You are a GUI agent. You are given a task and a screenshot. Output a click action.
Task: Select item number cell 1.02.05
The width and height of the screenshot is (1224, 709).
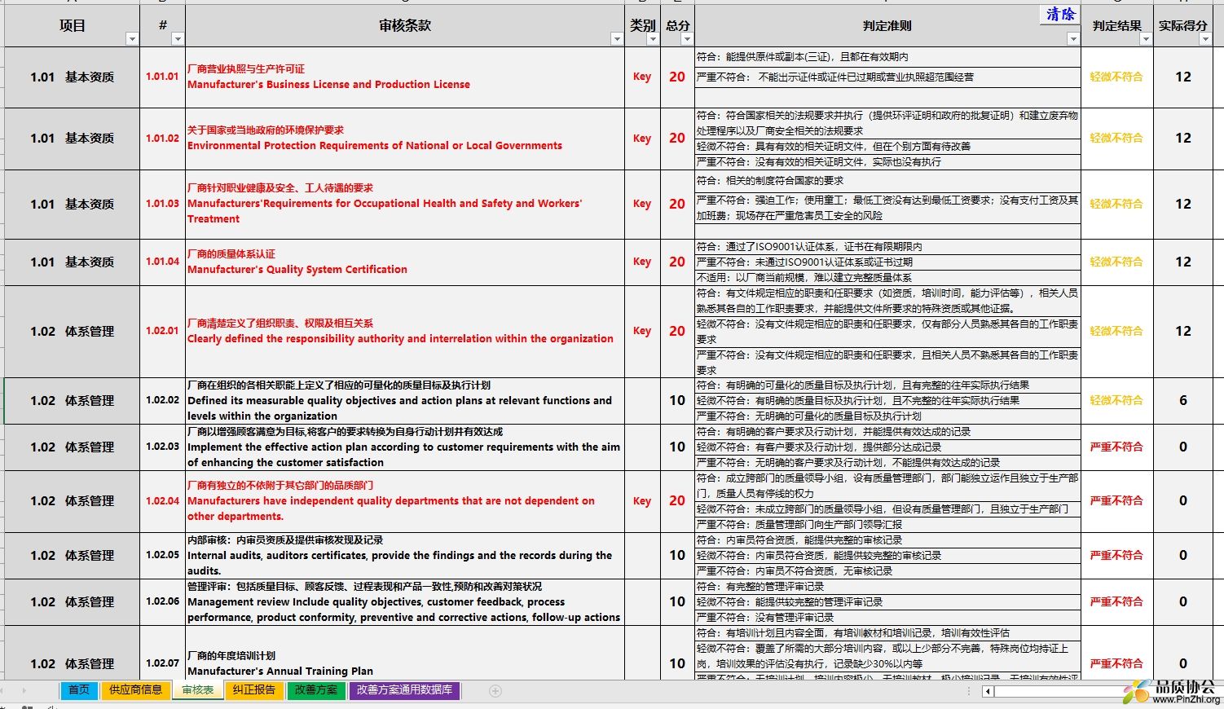pos(162,555)
